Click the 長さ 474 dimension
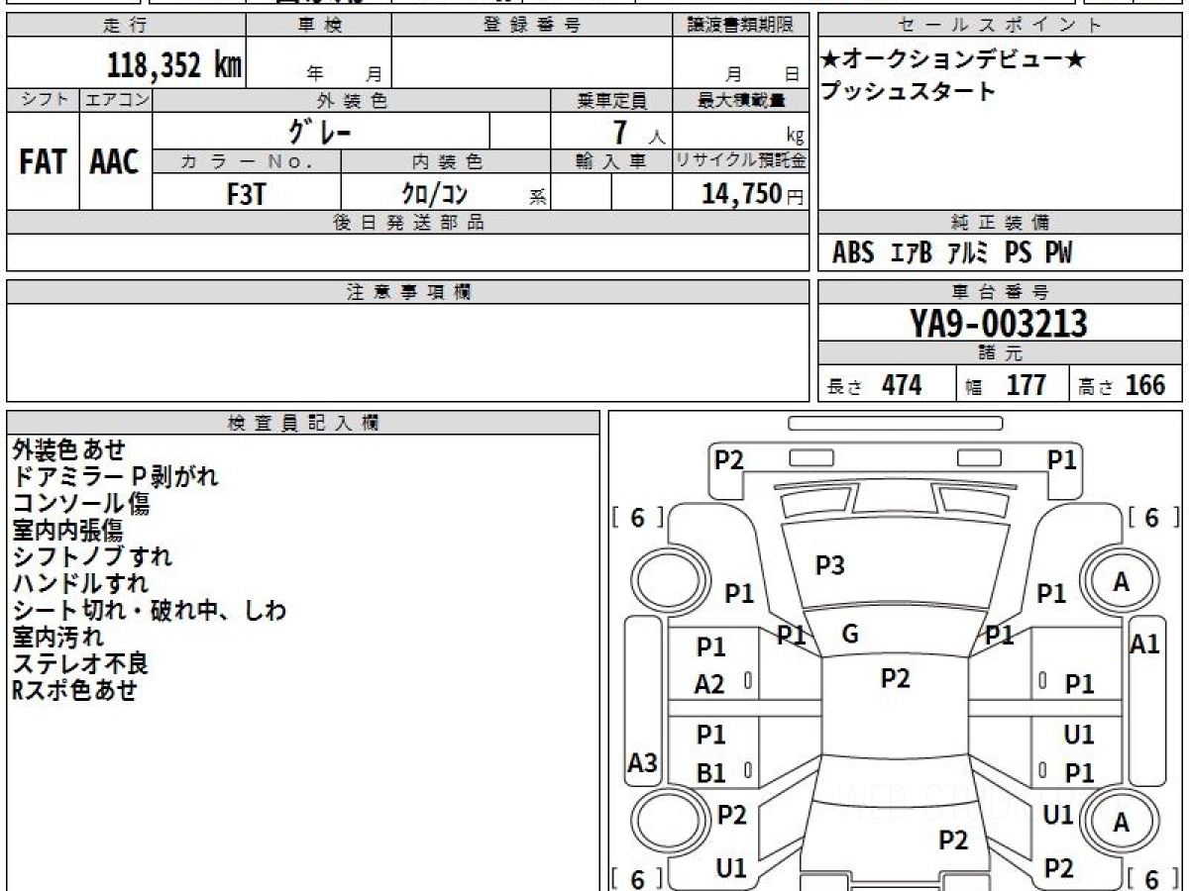1189x891 pixels. click(874, 385)
